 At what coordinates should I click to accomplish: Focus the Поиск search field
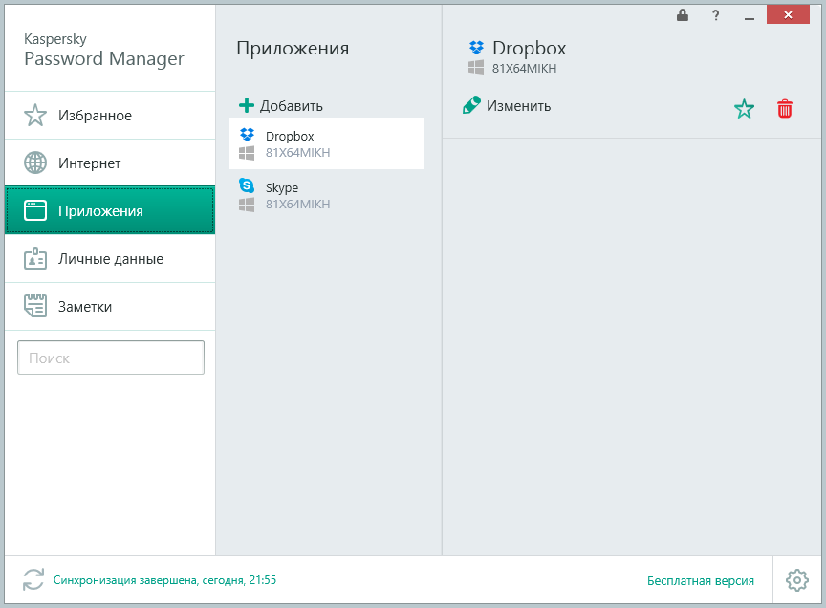111,358
